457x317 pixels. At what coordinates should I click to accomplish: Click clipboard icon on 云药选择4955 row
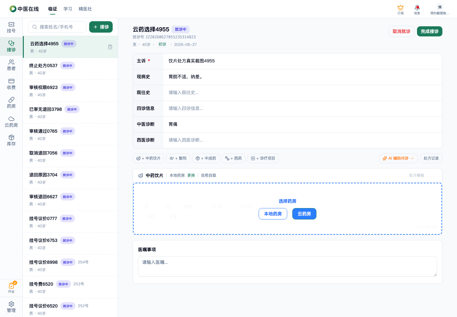tap(110, 47)
